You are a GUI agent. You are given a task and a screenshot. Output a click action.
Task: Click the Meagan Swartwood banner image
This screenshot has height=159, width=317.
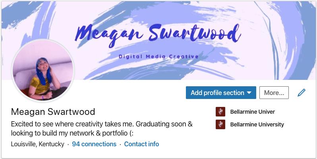coord(158,41)
